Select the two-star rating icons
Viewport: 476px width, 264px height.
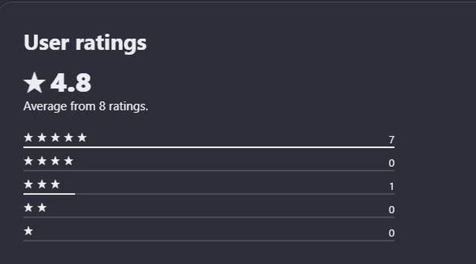pyautogui.click(x=35, y=208)
